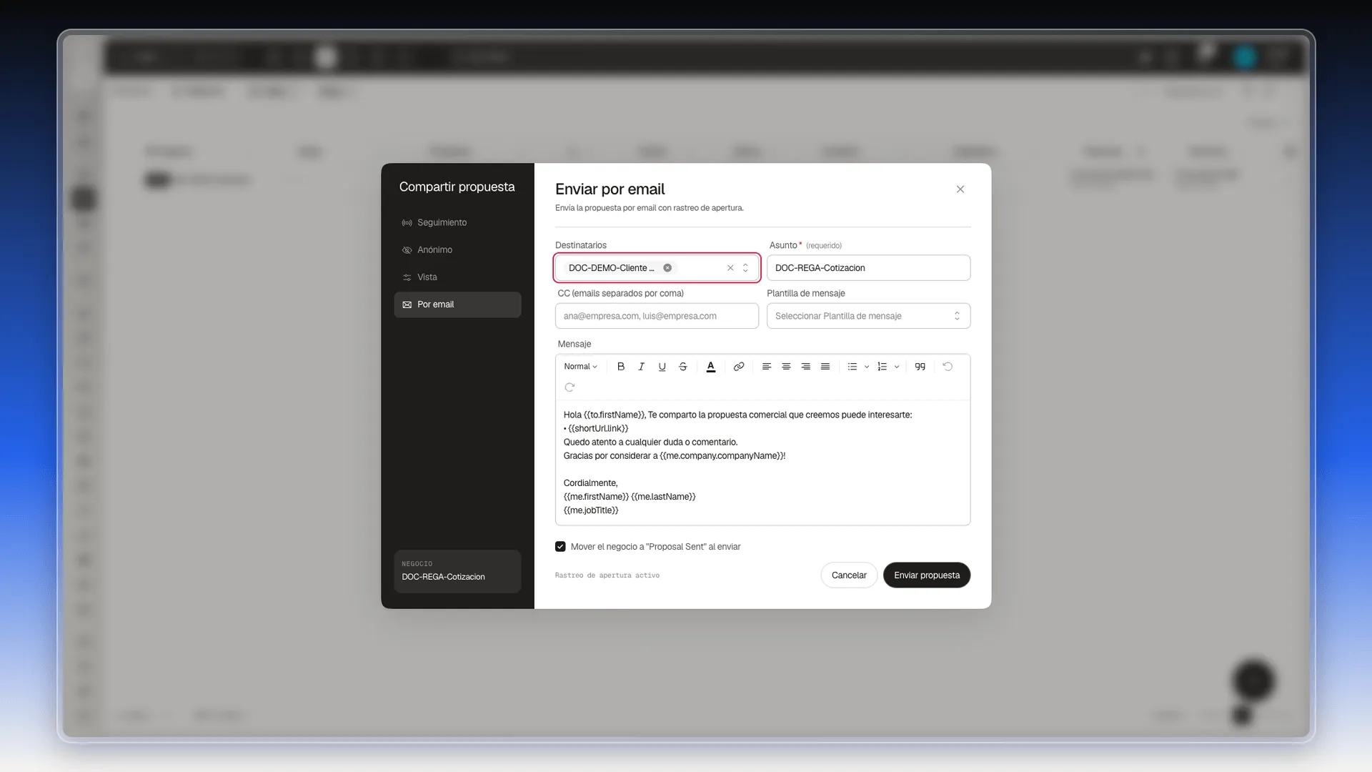Click the CC emails input field
Image resolution: width=1372 pixels, height=772 pixels.
pyautogui.click(x=657, y=316)
